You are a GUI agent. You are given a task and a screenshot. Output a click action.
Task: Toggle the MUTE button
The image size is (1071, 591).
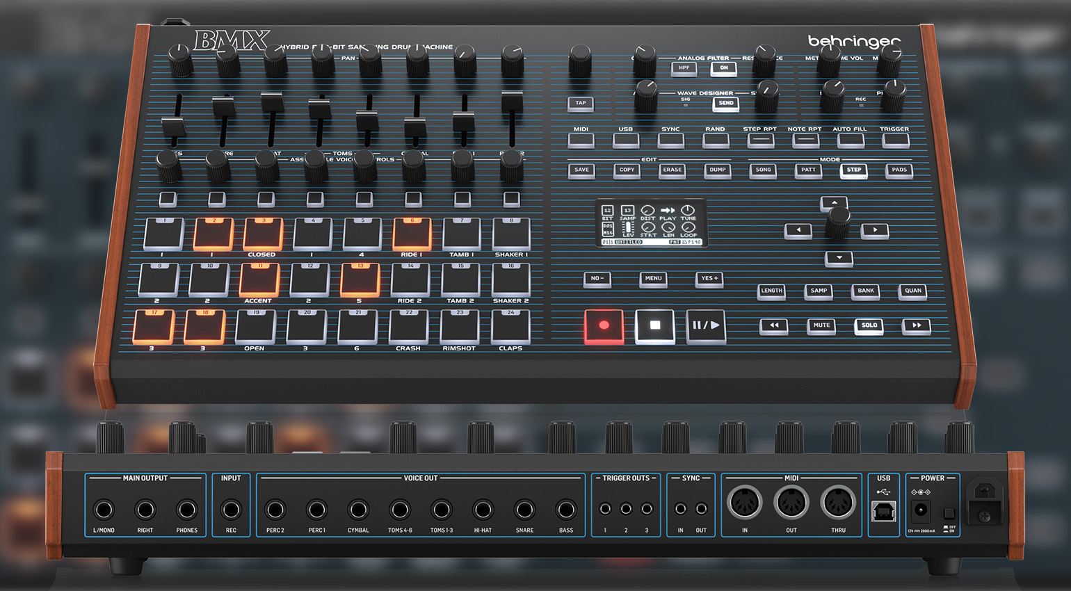pos(821,325)
